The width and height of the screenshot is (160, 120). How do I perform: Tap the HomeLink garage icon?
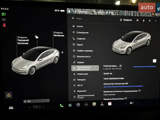pyautogui.click(x=137, y=20)
